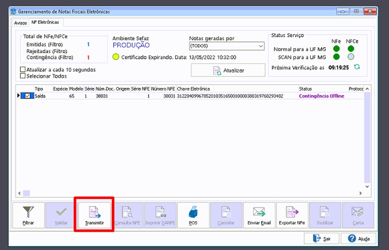
Task: Transmit the selected note with Transmitir
Action: tap(94, 215)
